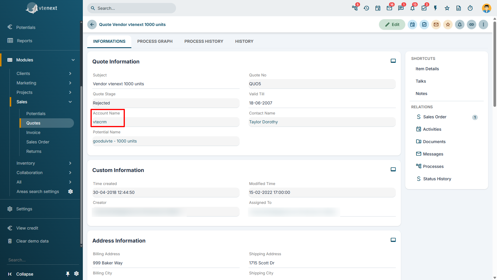Viewport: 497px width, 280px height.
Task: Follow record with bell icon
Action: click(460, 24)
